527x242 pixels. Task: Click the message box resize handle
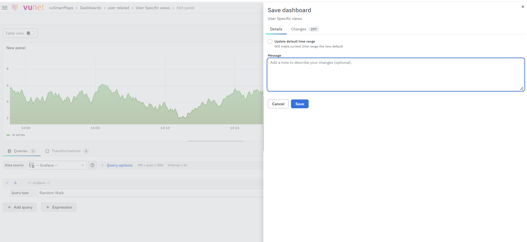click(521, 88)
